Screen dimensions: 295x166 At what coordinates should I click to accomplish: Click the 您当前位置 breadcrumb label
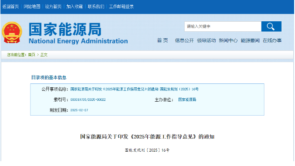(17, 55)
